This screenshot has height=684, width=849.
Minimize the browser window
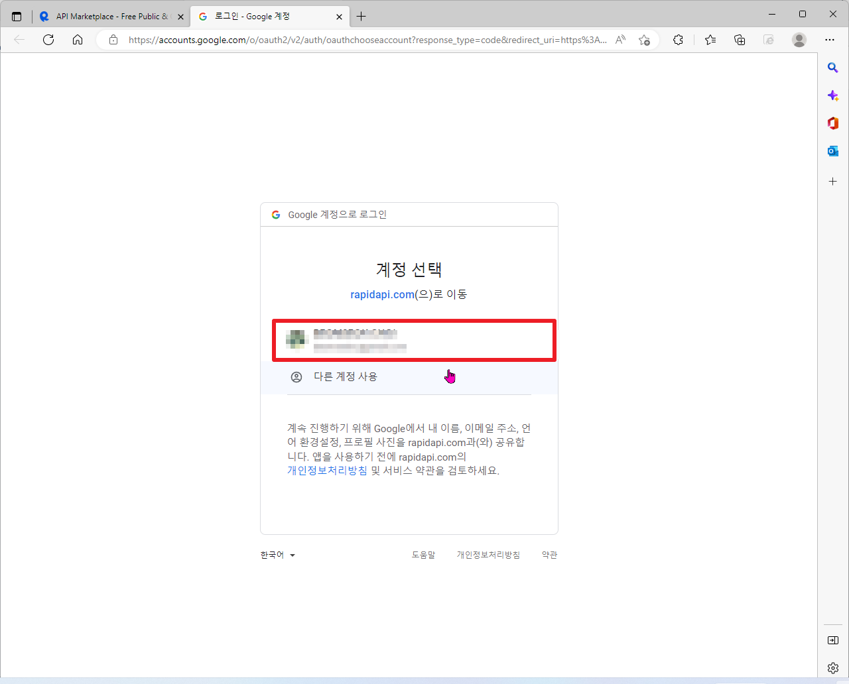pyautogui.click(x=772, y=14)
